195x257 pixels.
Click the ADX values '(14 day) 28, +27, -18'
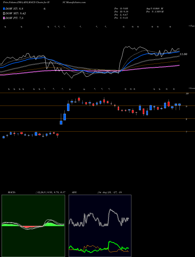click(109, 192)
